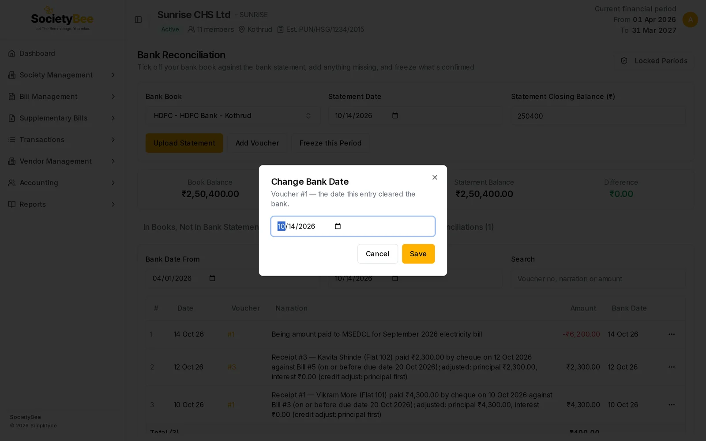706x441 pixels.
Task: Open Locked Periods
Action: (x=654, y=61)
